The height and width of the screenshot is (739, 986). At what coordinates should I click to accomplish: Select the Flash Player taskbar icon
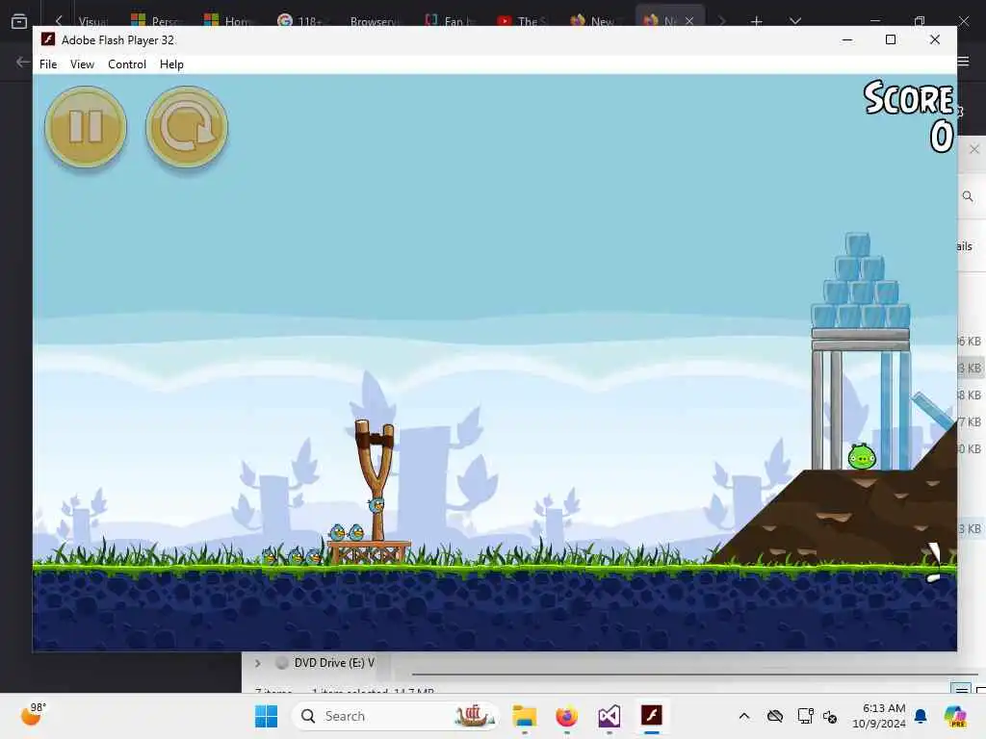point(652,716)
